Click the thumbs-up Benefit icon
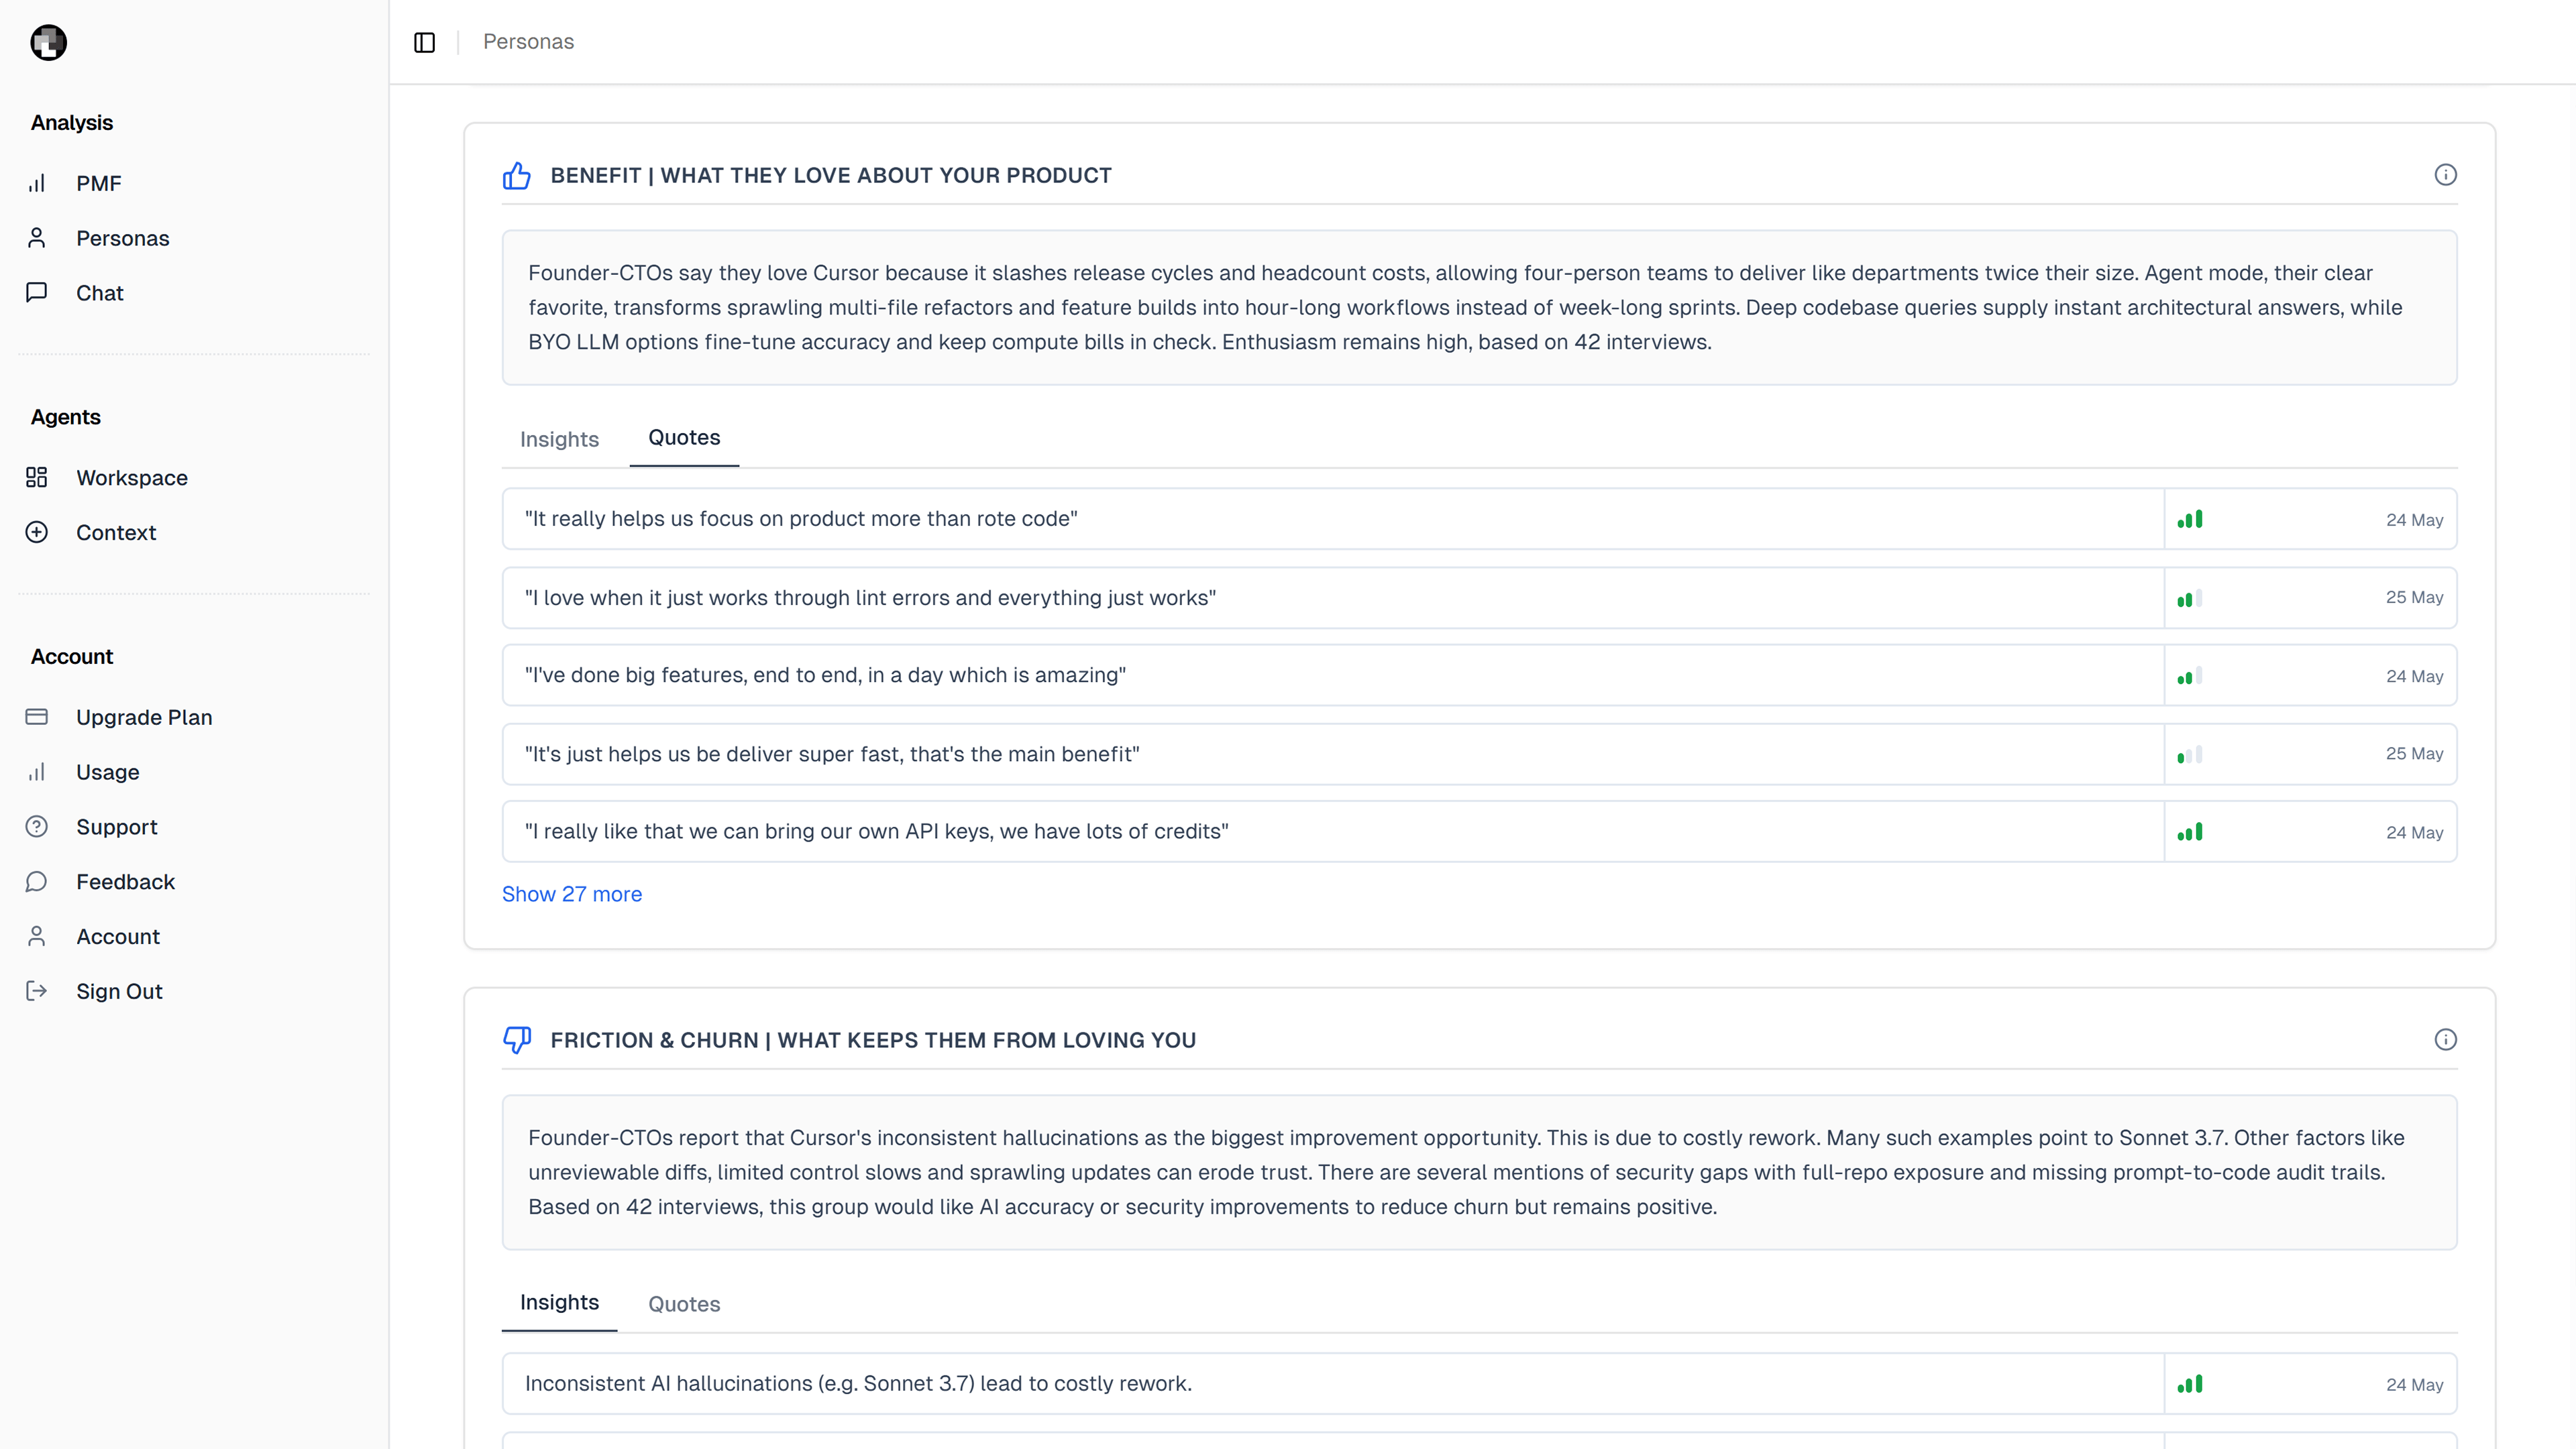This screenshot has height=1449, width=2576. click(x=517, y=176)
